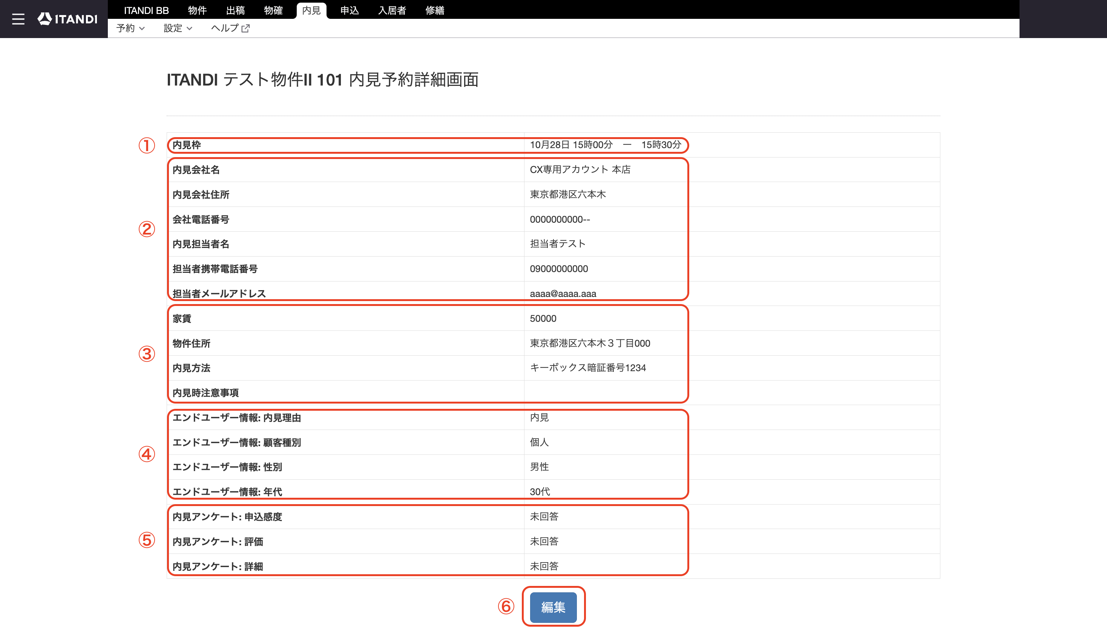Switch to the 入居者 tab
Image resolution: width=1107 pixels, height=627 pixels.
[x=392, y=10]
